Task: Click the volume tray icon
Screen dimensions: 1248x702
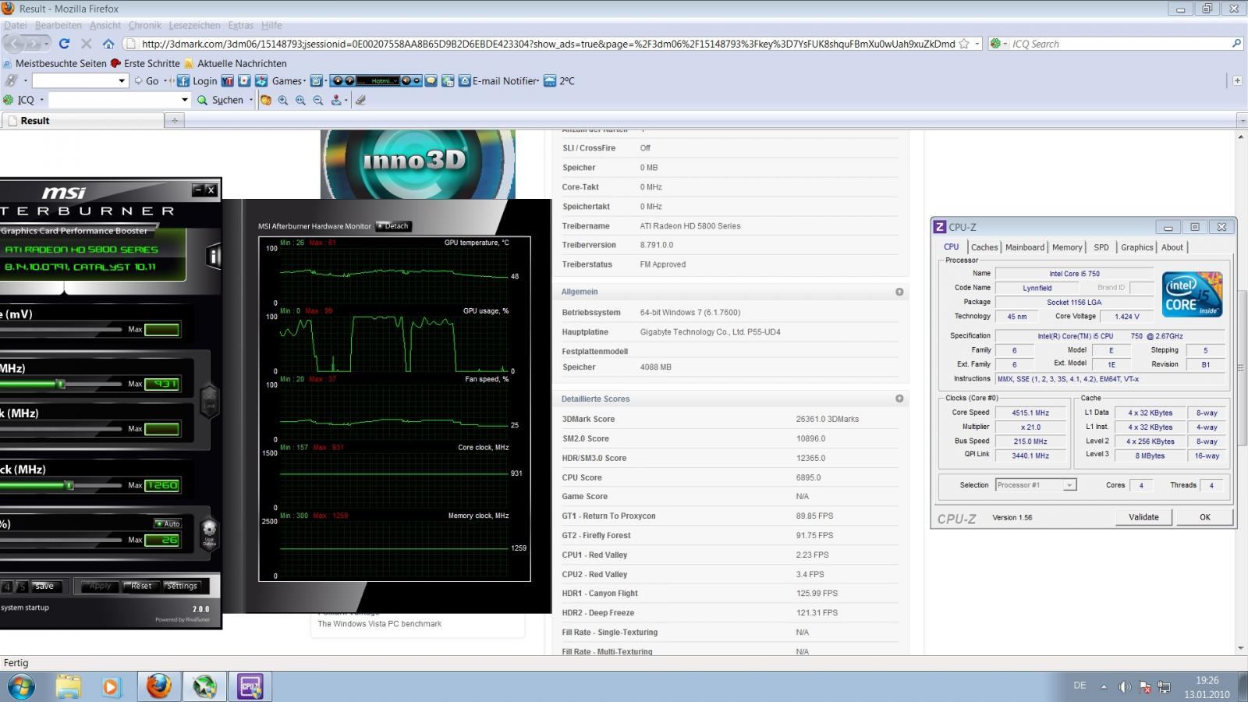Action: [1124, 687]
